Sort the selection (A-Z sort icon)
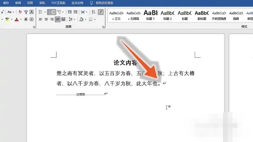Screen dimensions: 253x142 coord(93,12)
